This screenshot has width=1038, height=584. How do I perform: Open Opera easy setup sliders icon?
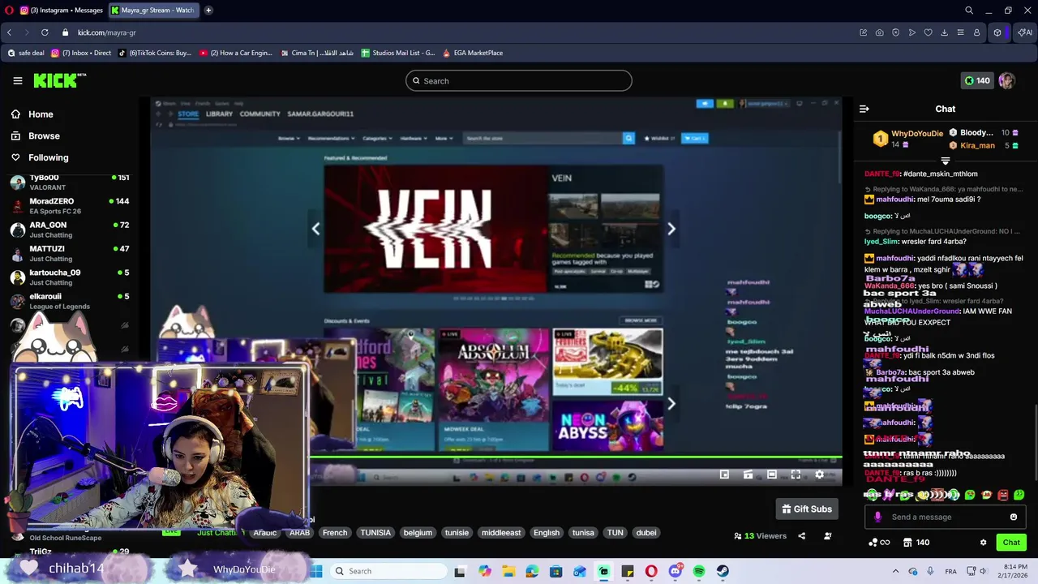pyautogui.click(x=960, y=32)
